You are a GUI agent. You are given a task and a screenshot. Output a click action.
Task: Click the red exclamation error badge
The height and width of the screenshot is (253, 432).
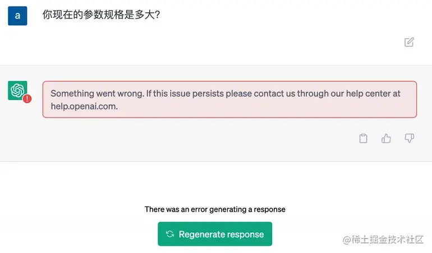(27, 99)
